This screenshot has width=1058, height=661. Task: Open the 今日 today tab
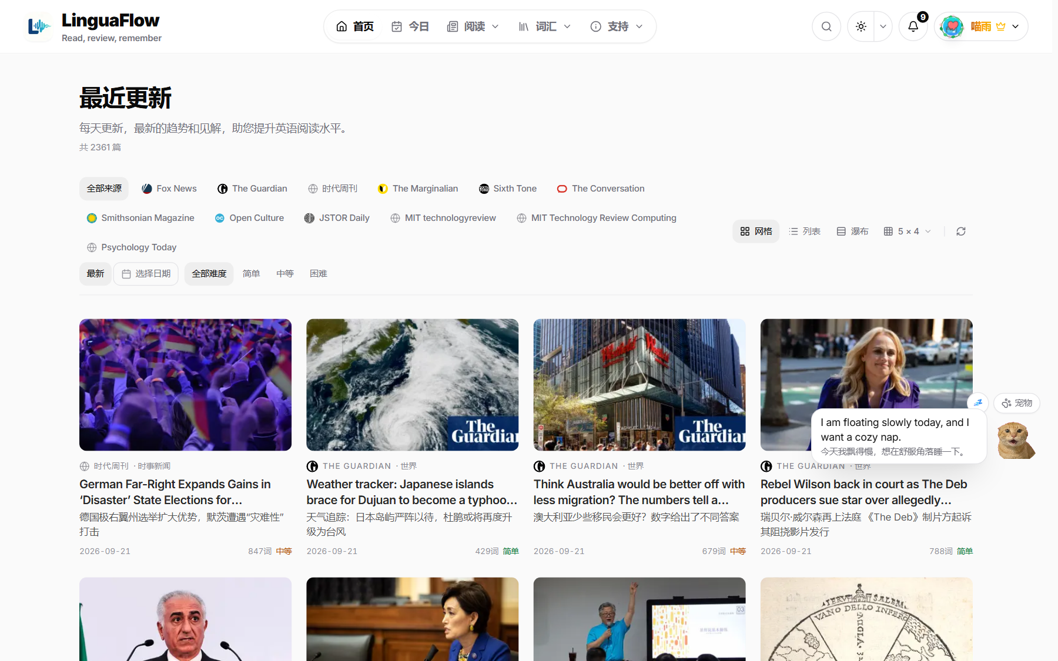pos(410,26)
